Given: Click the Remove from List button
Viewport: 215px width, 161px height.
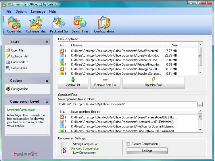Looking at the screenshot, I should (105, 83).
